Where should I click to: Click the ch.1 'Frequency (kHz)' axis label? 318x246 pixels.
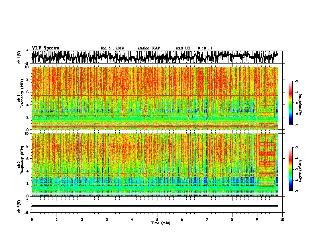(x=22, y=93)
